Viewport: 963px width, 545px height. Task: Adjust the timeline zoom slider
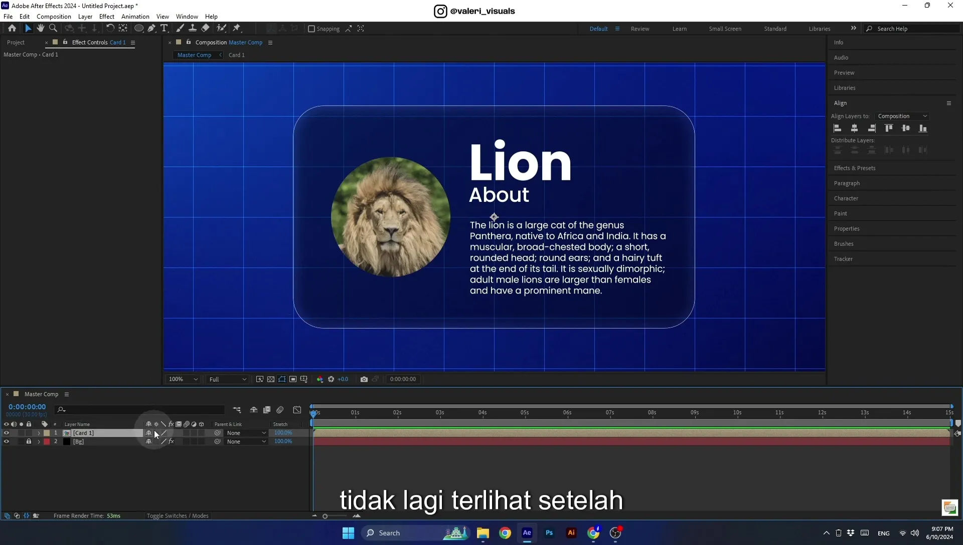[x=326, y=516]
